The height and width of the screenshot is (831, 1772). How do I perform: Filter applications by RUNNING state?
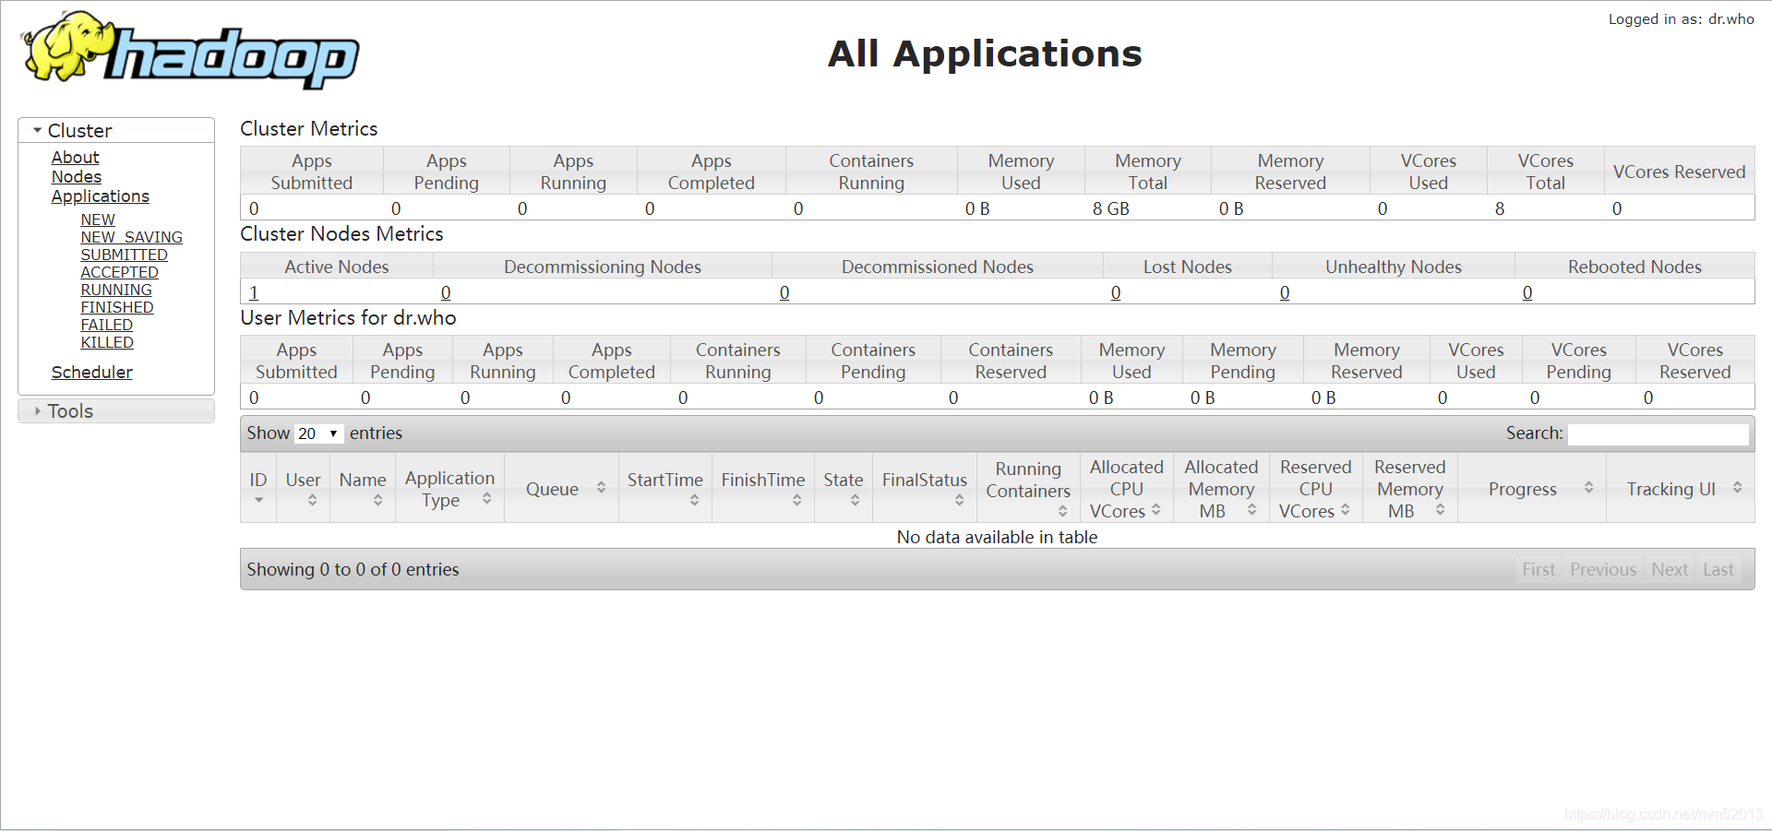point(116,290)
